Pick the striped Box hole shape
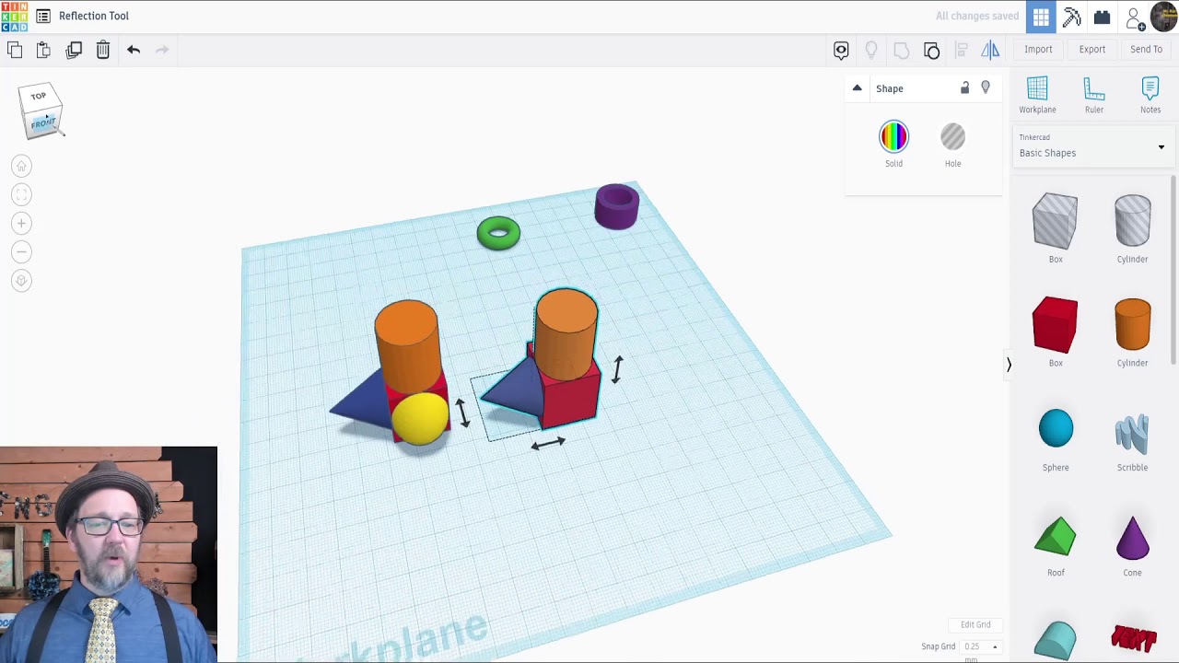1179x663 pixels. coord(1055,222)
